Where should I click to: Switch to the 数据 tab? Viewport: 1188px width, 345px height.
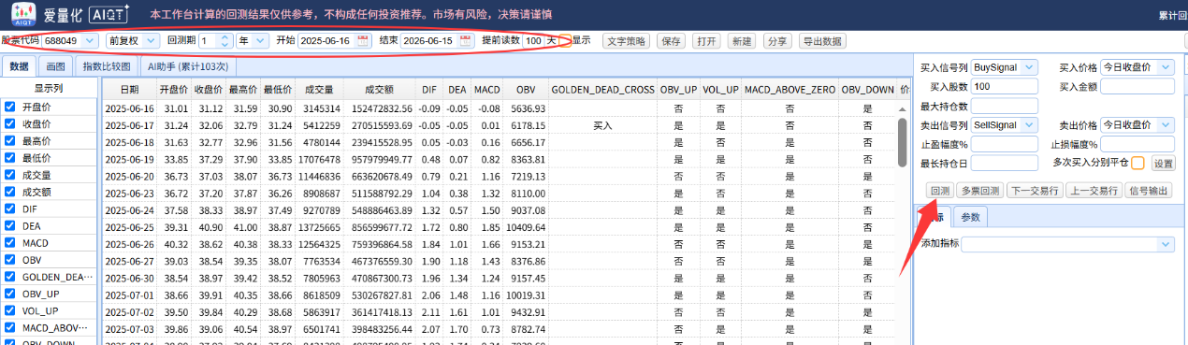point(19,66)
